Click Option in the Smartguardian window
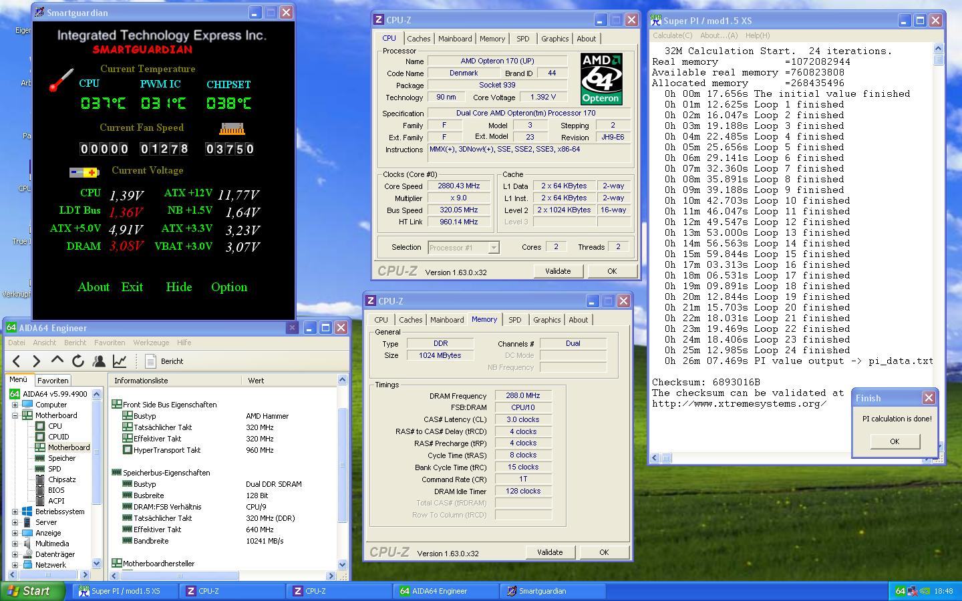 click(229, 287)
